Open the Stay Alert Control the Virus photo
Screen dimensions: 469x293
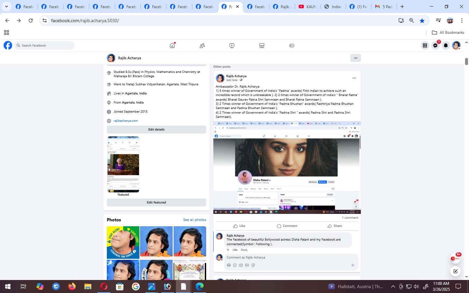point(123,243)
